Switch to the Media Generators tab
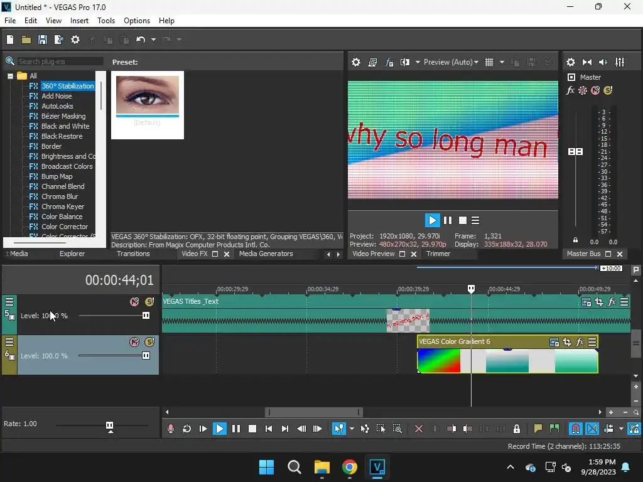This screenshot has height=482, width=643. [266, 254]
